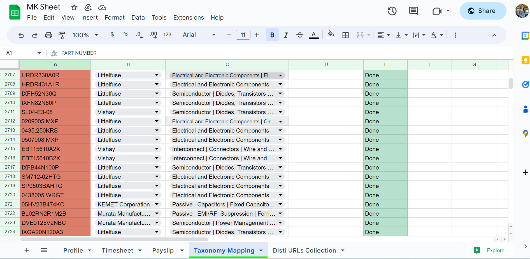Apply strikethrough formatting
Viewport: 530px width, 259px height.
[x=300, y=35]
